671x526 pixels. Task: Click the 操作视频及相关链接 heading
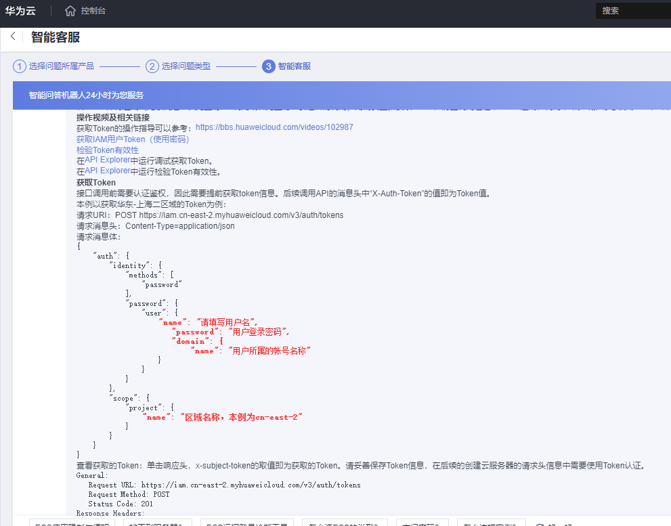113,117
